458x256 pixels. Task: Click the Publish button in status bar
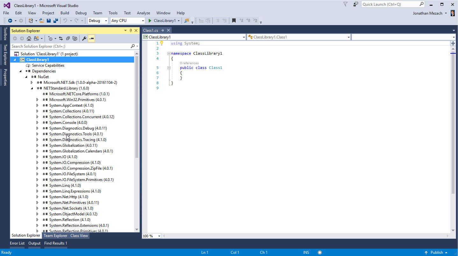pyautogui.click(x=437, y=253)
